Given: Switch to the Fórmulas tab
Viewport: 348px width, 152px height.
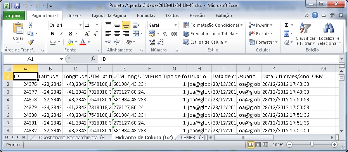Looking at the screenshot, I should pos(146,15).
